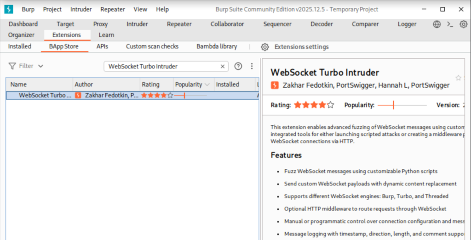Screen dimensions: 471x240
Task: Click 'Send custom WebSocket payloads' bullet
Action: click(x=370, y=184)
